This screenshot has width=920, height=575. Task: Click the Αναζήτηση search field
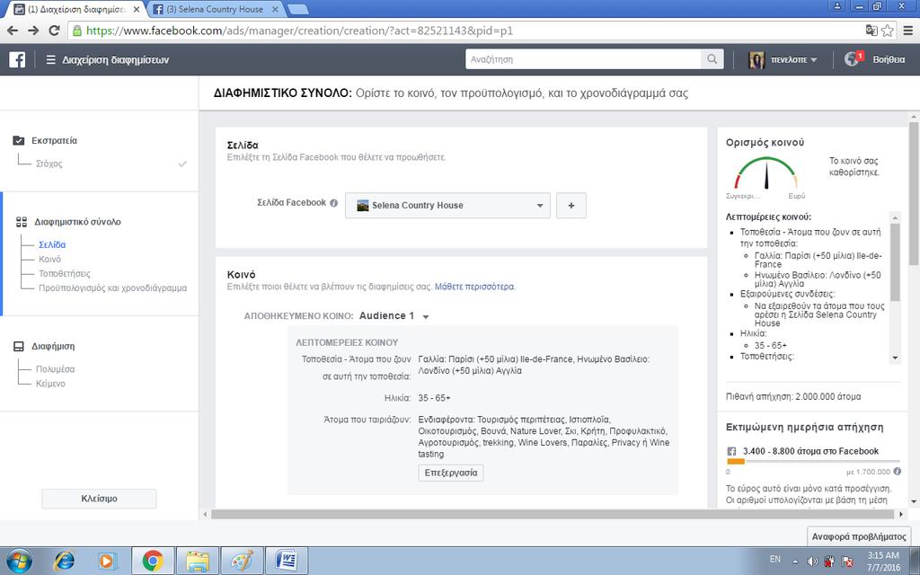click(583, 59)
